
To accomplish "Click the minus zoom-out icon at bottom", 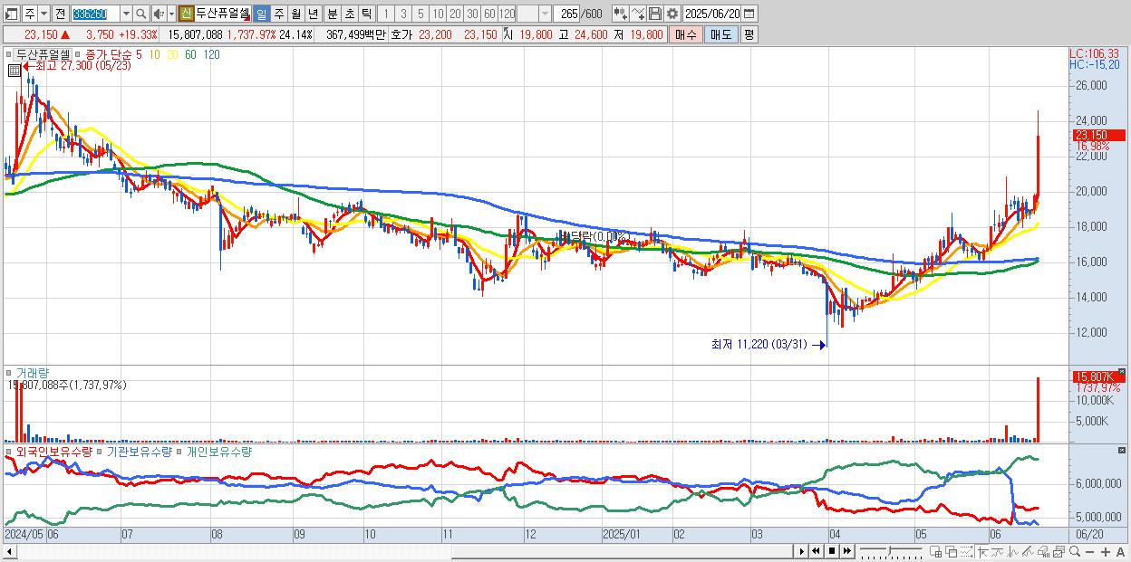I will coord(1089,552).
